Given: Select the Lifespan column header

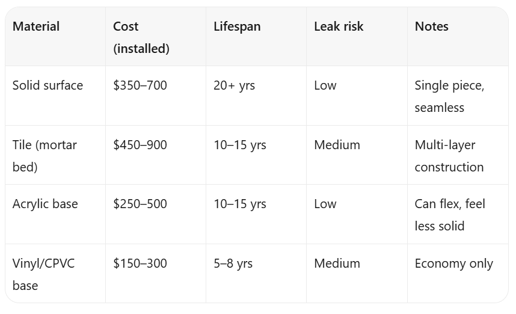Looking at the screenshot, I should coord(256,36).
